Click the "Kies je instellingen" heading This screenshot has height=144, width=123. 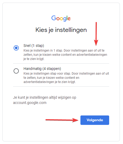point(61,30)
